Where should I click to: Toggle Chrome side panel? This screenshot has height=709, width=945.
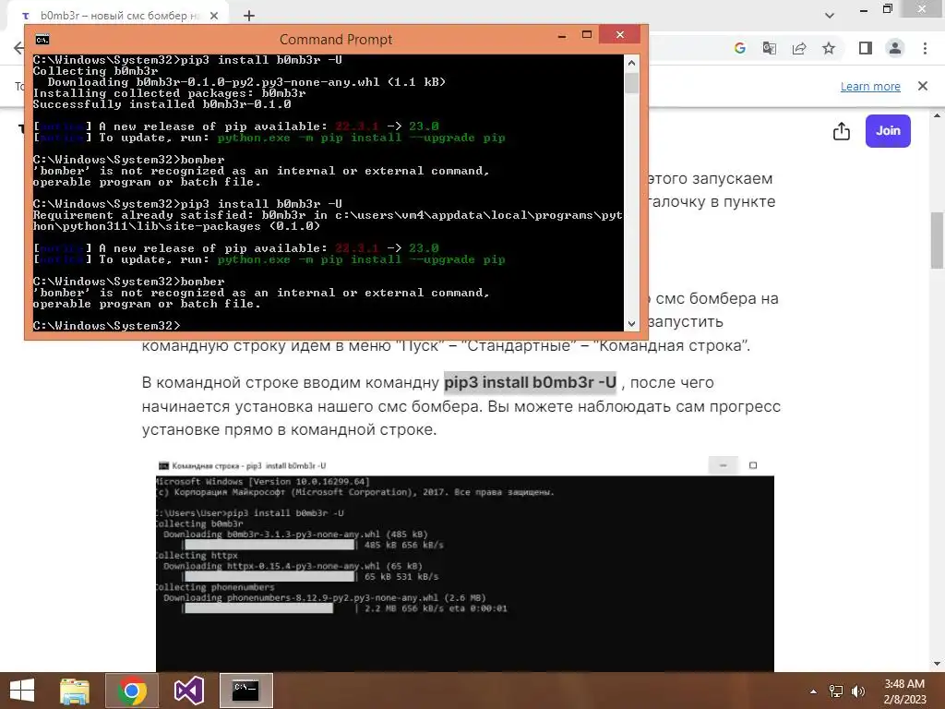coord(866,48)
